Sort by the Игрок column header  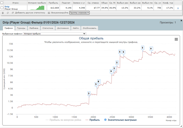15,3
